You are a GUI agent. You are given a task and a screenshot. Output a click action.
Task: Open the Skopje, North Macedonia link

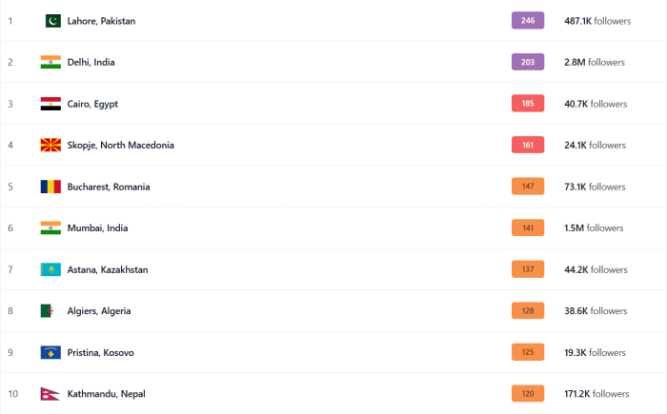(x=120, y=145)
